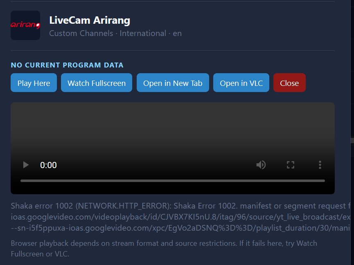The height and width of the screenshot is (265, 354).
Task: Close the channel panel with red Close
Action: (289, 83)
